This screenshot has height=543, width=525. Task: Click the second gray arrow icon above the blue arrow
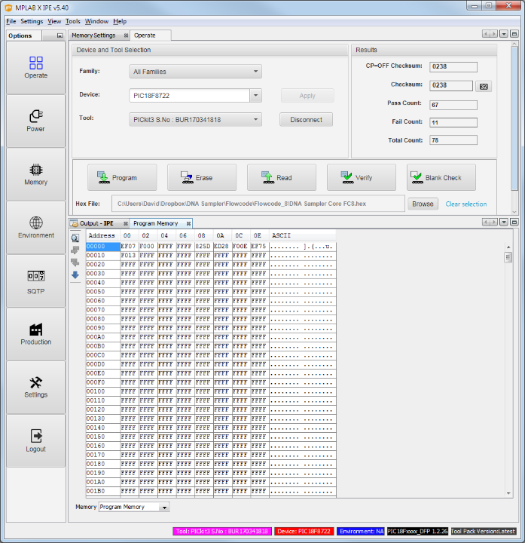click(75, 262)
